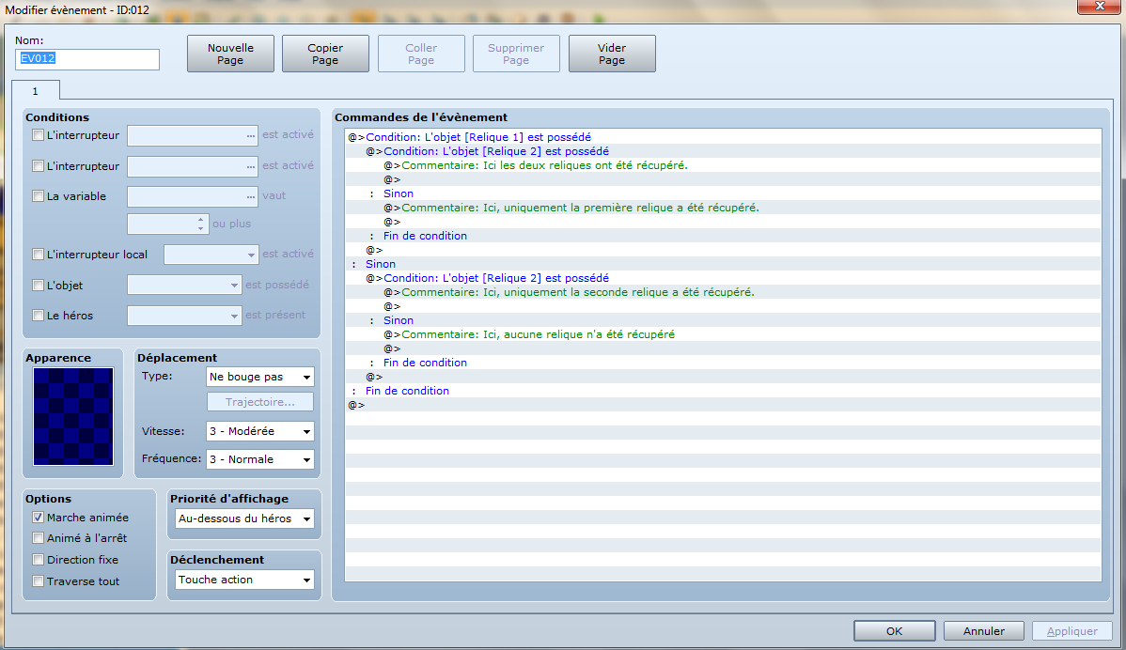This screenshot has width=1126, height=650.
Task: Open the L'interrupteur local dropdown
Action: (x=211, y=255)
